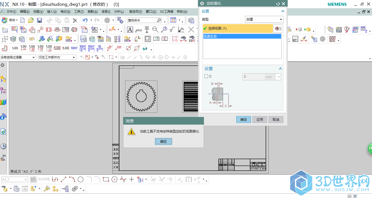The width and height of the screenshot is (372, 198).
Task: Click the 10H7 fit tolerance icon
Action: [x=74, y=48]
